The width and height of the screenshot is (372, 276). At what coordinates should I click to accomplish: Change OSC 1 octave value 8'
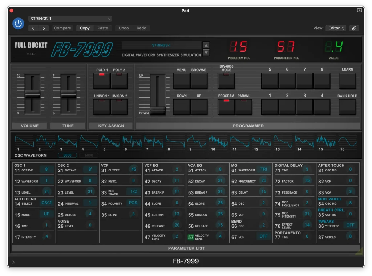(47, 169)
